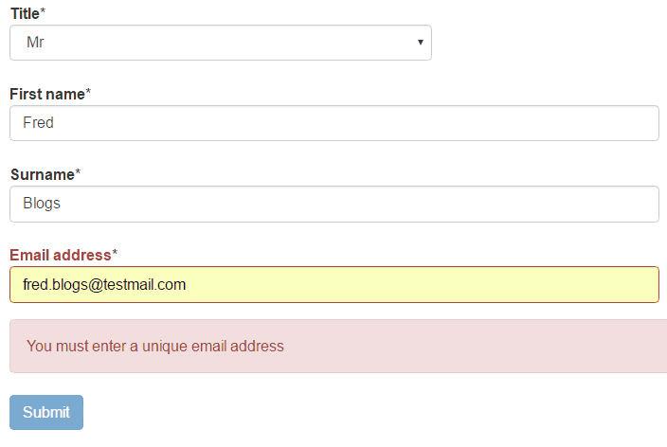Image resolution: width=667 pixels, height=447 pixels.
Task: Click the required asterisk beside First name
Action: click(88, 93)
